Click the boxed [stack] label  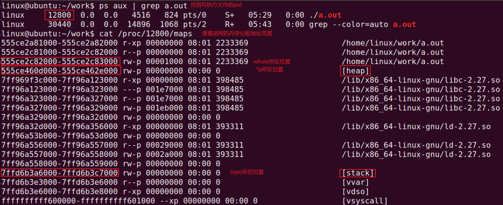358,174
